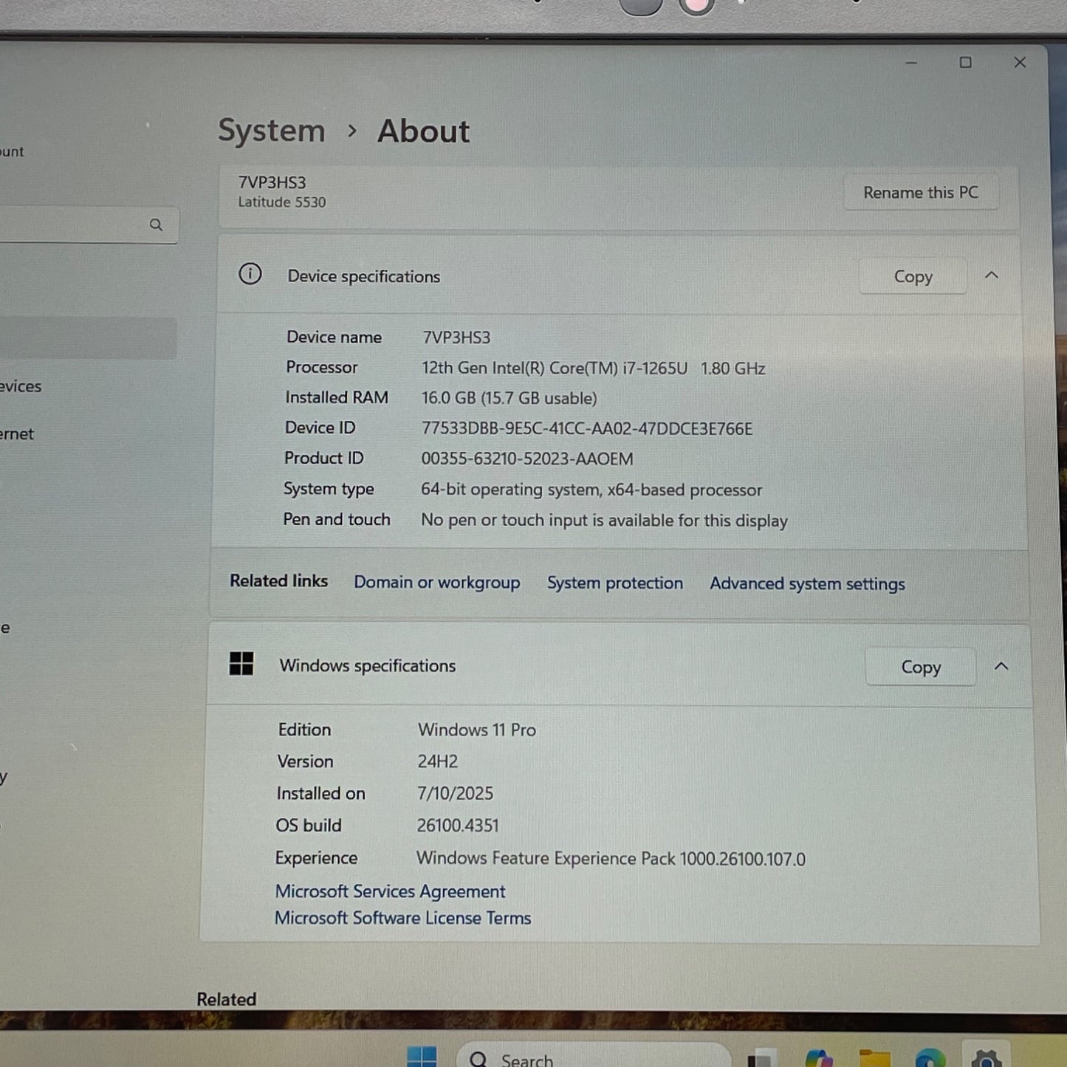Click the Related heading at the bottom

point(227,999)
